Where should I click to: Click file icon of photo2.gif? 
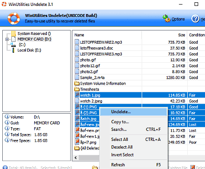pyautogui.click(x=77, y=71)
